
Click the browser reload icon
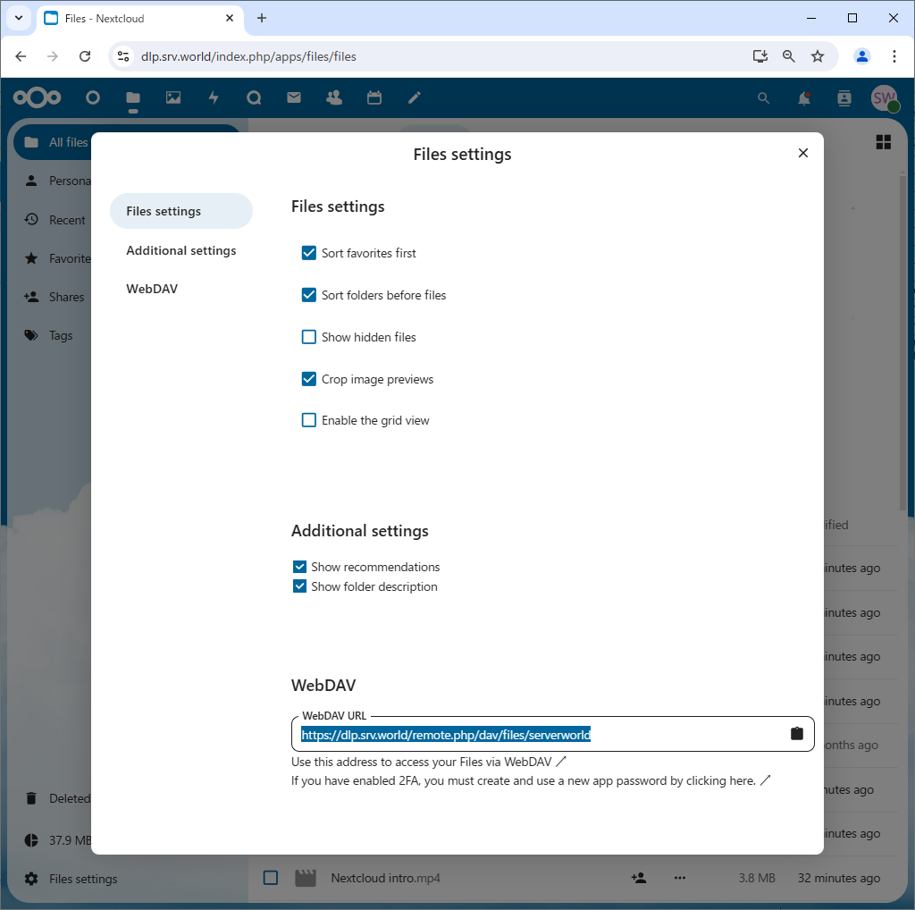[85, 56]
